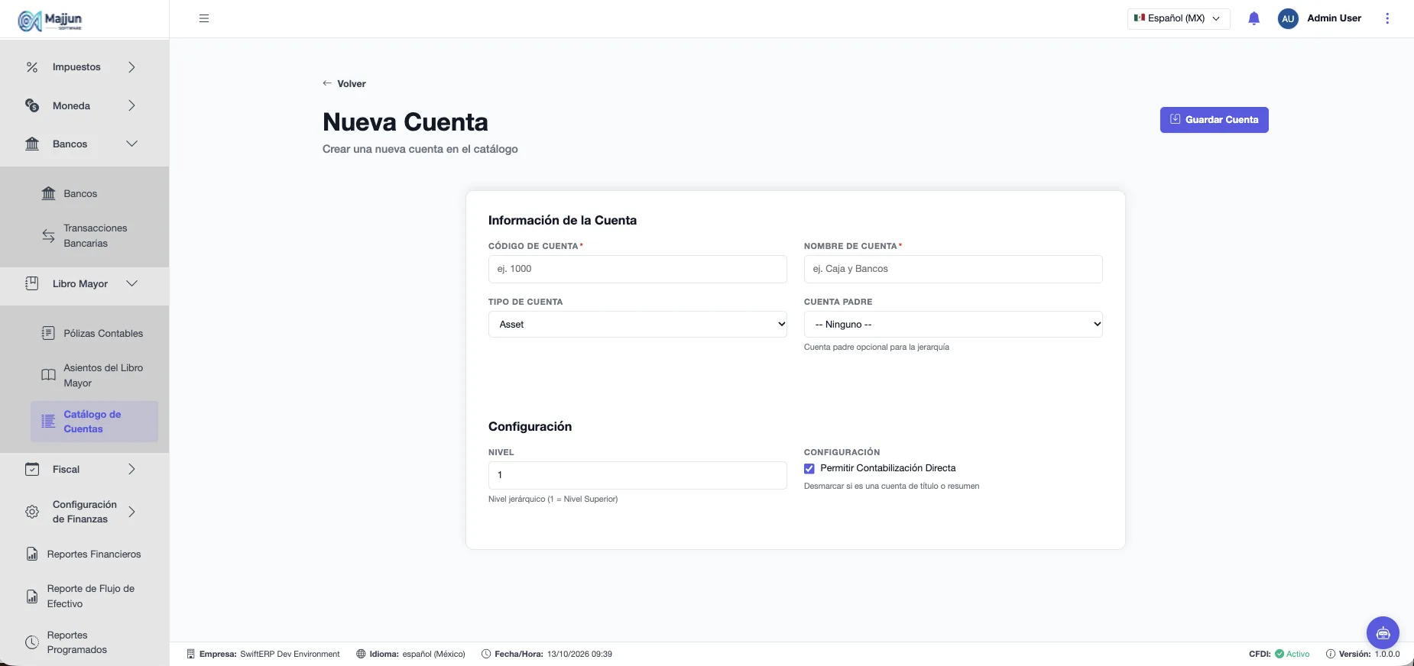This screenshot has height=666, width=1414.
Task: Click the Fiscal calendar icon
Action: pos(32,469)
